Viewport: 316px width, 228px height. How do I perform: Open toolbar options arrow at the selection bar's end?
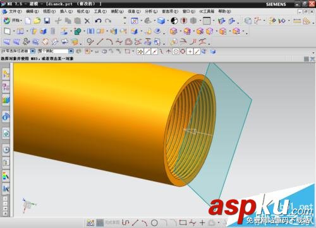pyautogui.click(x=313, y=52)
